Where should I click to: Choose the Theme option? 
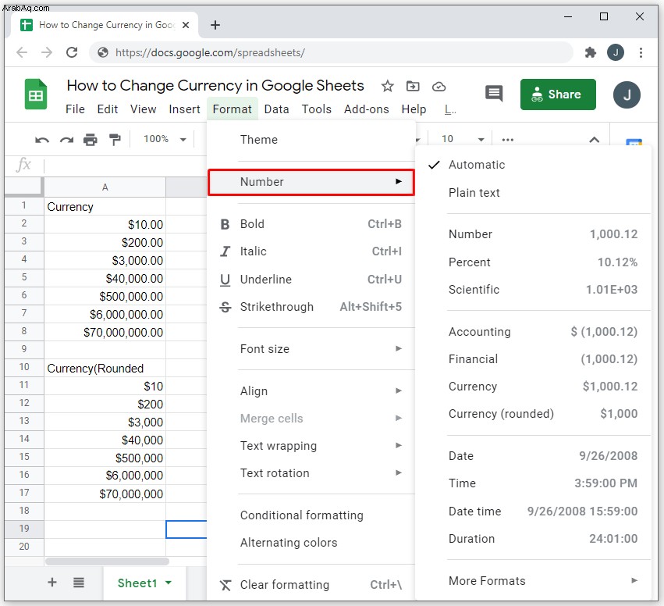[311, 140]
